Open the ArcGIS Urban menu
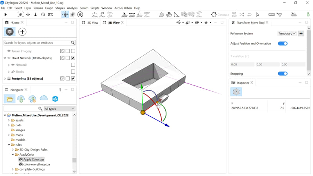 [123, 8]
